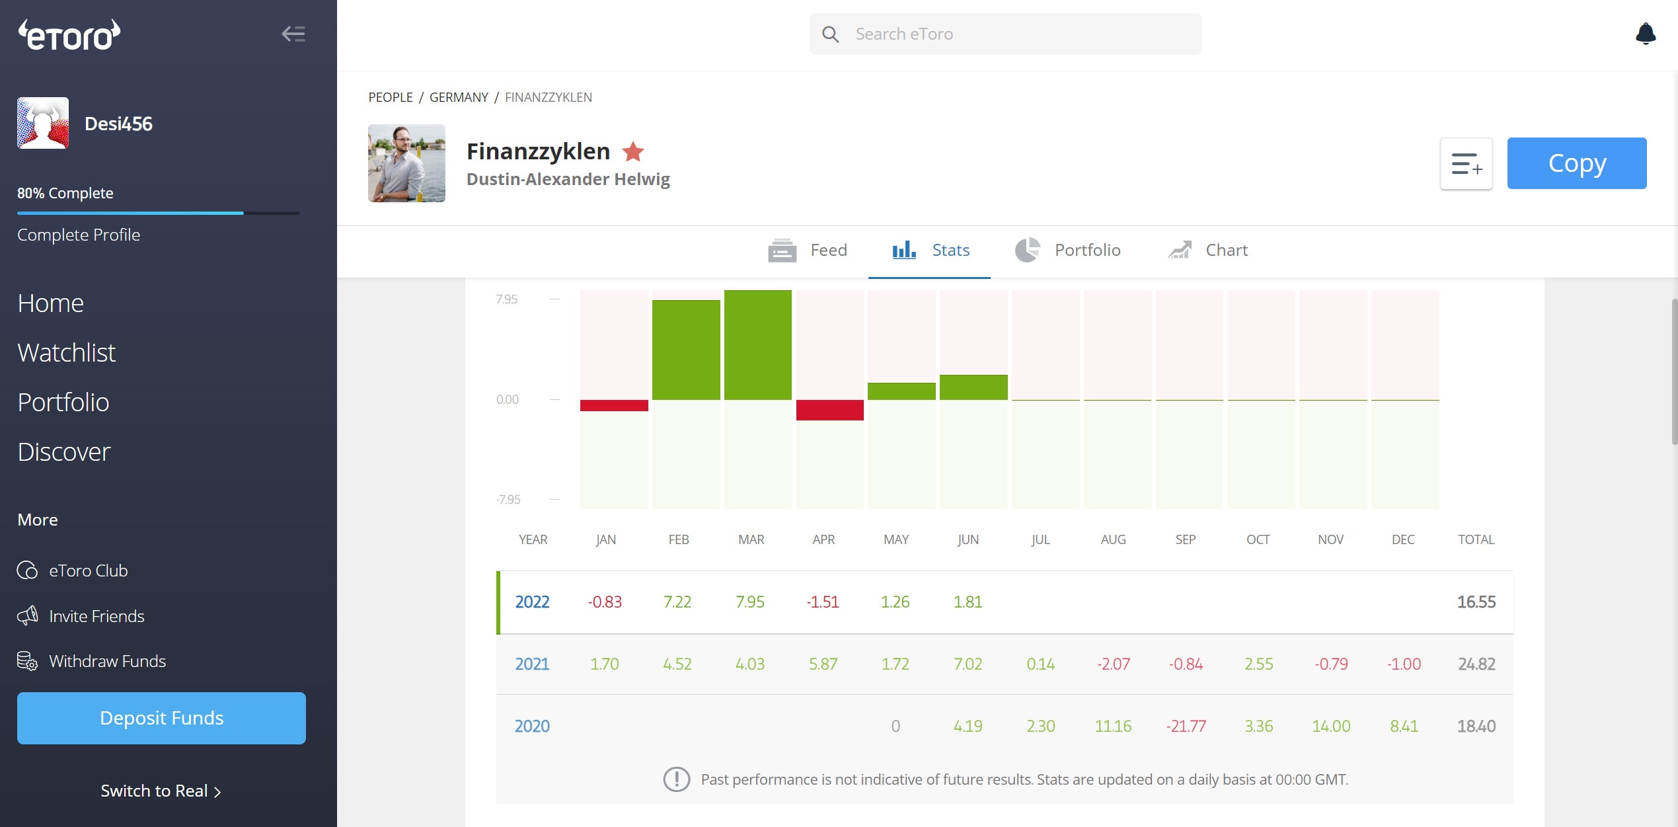This screenshot has width=1678, height=827.
Task: Open eToro Club link
Action: pyautogui.click(x=89, y=570)
